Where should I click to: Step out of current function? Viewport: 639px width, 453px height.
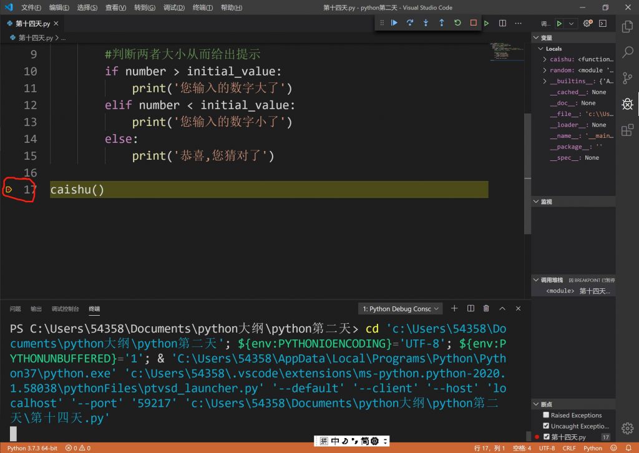coord(441,23)
